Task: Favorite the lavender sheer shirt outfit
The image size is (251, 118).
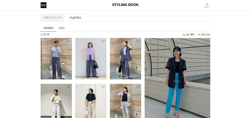Action: pos(103,41)
